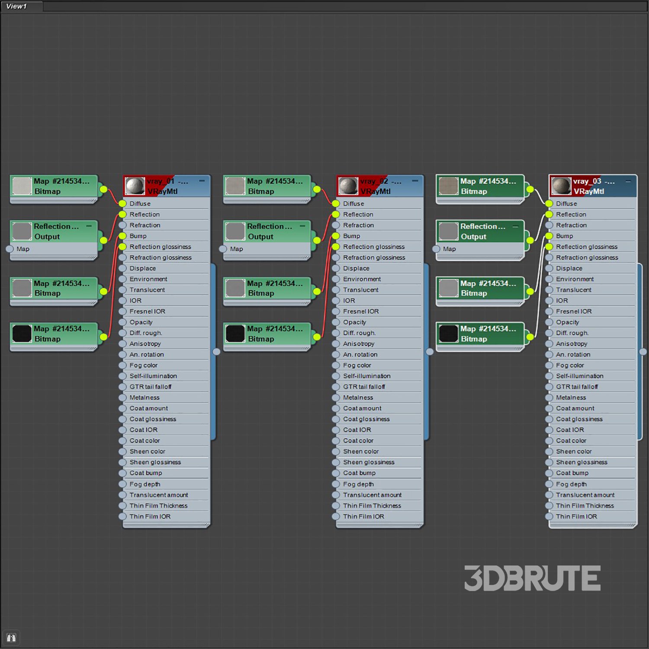Image resolution: width=649 pixels, height=649 pixels.
Task: Click the vray_01 material sphere preview
Action: (135, 186)
